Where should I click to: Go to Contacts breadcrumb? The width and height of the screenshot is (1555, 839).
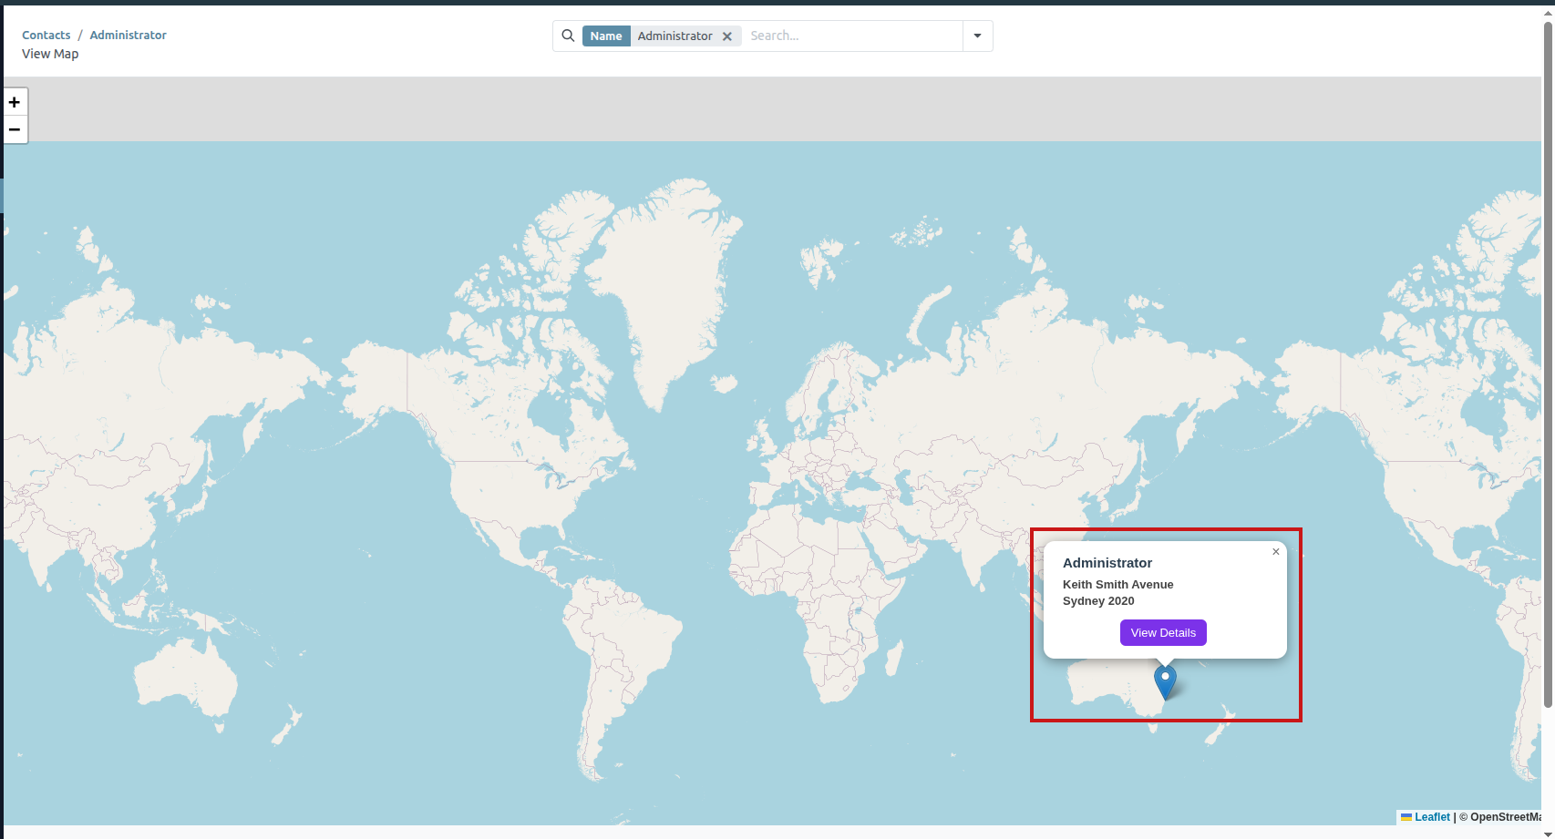pos(46,35)
